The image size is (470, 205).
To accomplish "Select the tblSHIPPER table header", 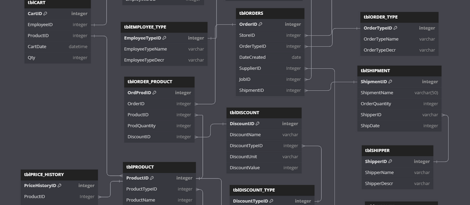I will [x=397, y=151].
